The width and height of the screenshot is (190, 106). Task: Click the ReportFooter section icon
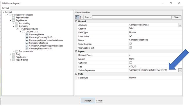[x=13, y=60]
